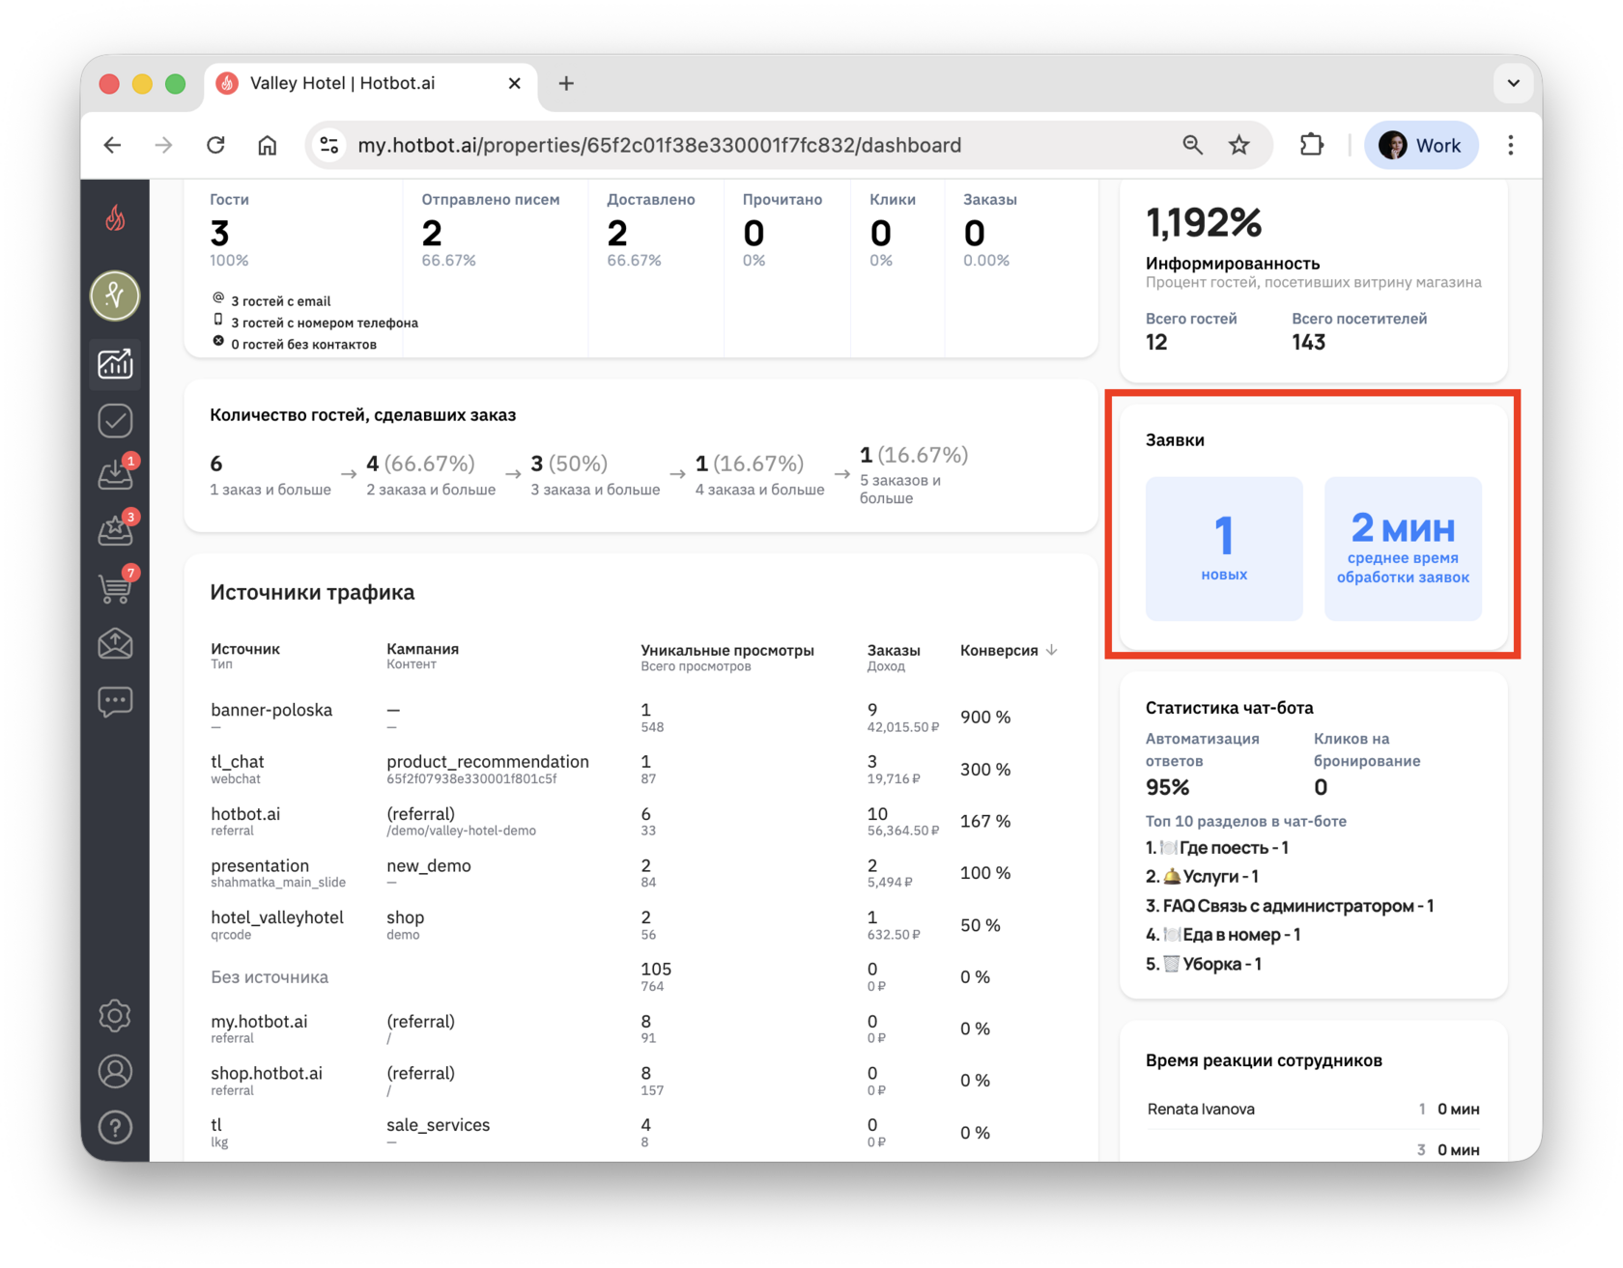The width and height of the screenshot is (1623, 1268).
Task: Select the my.hotbot.ai source row
Action: 641,1029
